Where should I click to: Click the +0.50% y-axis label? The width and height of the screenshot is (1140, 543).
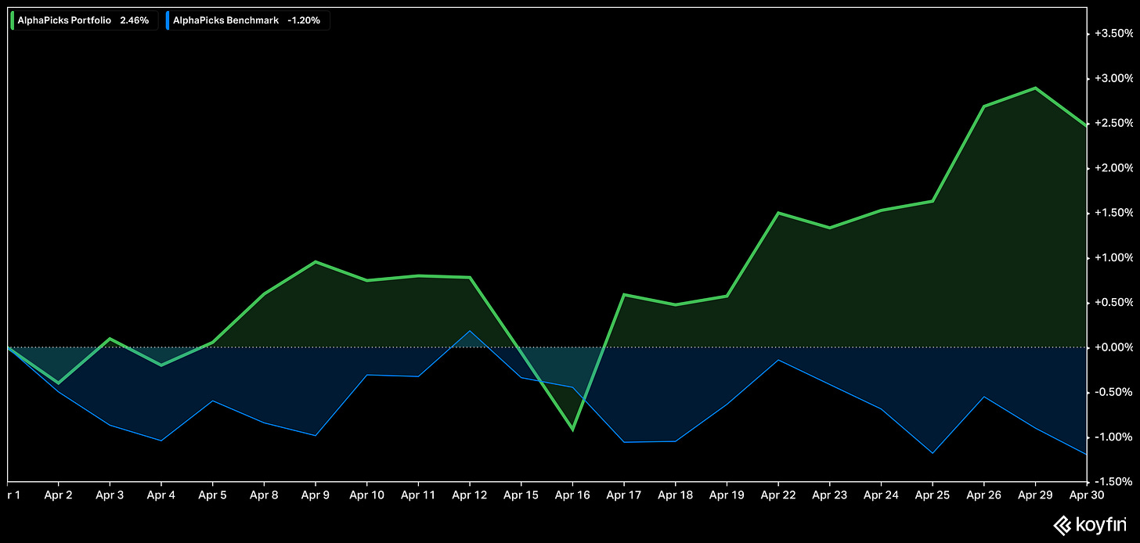1115,302
